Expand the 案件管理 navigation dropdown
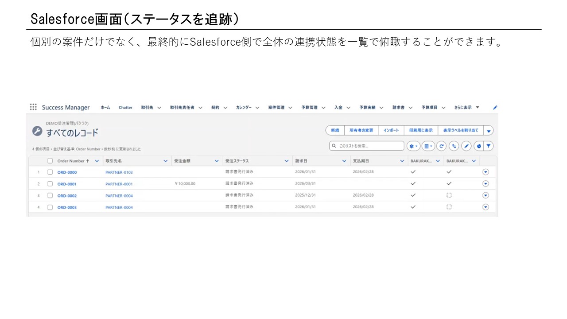 click(291, 107)
